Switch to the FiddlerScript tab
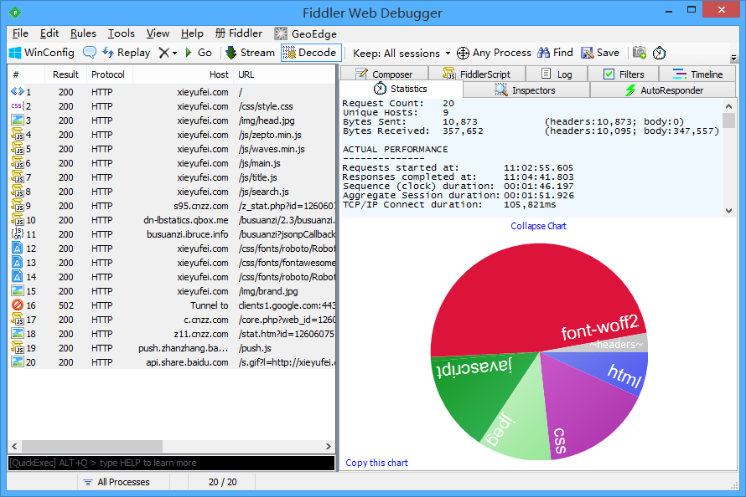Screen dimensions: 746x497 click(x=477, y=74)
